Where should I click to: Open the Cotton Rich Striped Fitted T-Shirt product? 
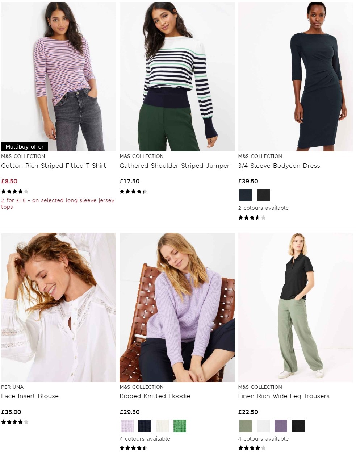tap(54, 166)
